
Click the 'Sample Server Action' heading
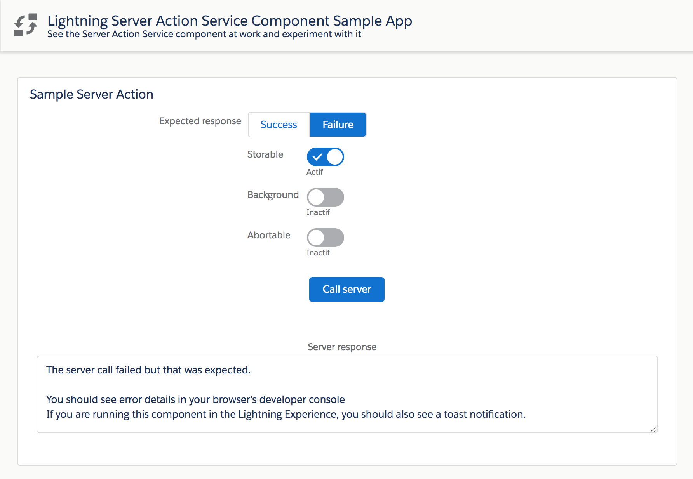tap(92, 94)
